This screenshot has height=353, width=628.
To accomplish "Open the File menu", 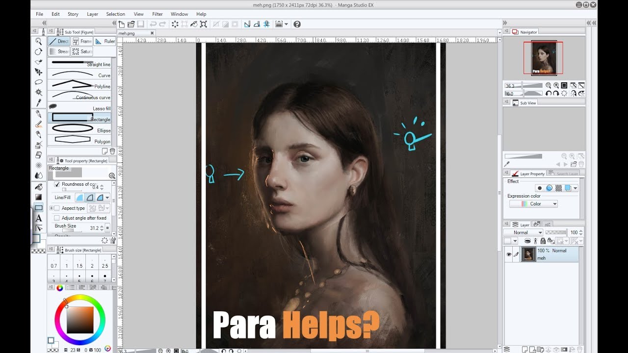I will (x=39, y=14).
